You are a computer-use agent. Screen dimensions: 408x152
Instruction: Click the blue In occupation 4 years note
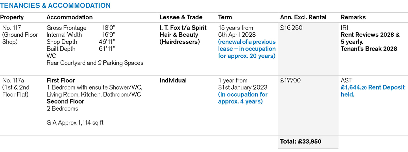243,98
